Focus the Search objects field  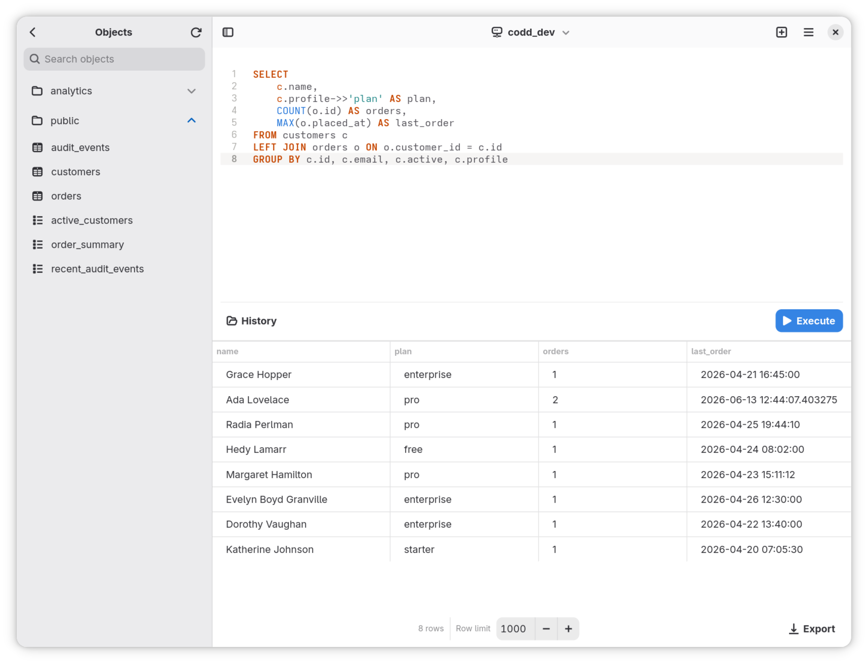114,59
